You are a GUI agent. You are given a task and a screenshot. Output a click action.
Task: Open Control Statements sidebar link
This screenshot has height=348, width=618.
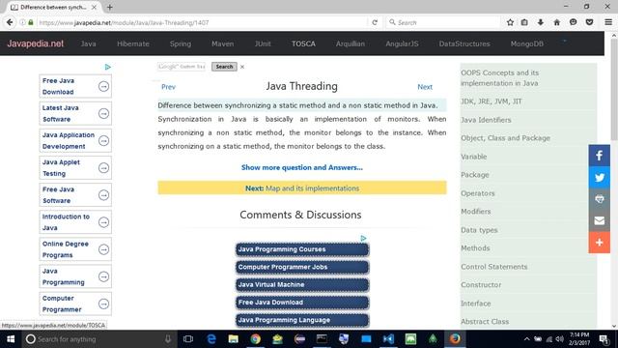493,267
